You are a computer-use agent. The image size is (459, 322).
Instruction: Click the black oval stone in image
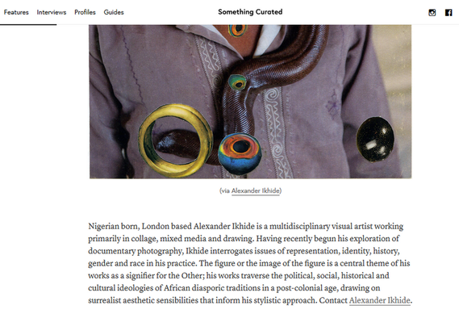click(375, 140)
